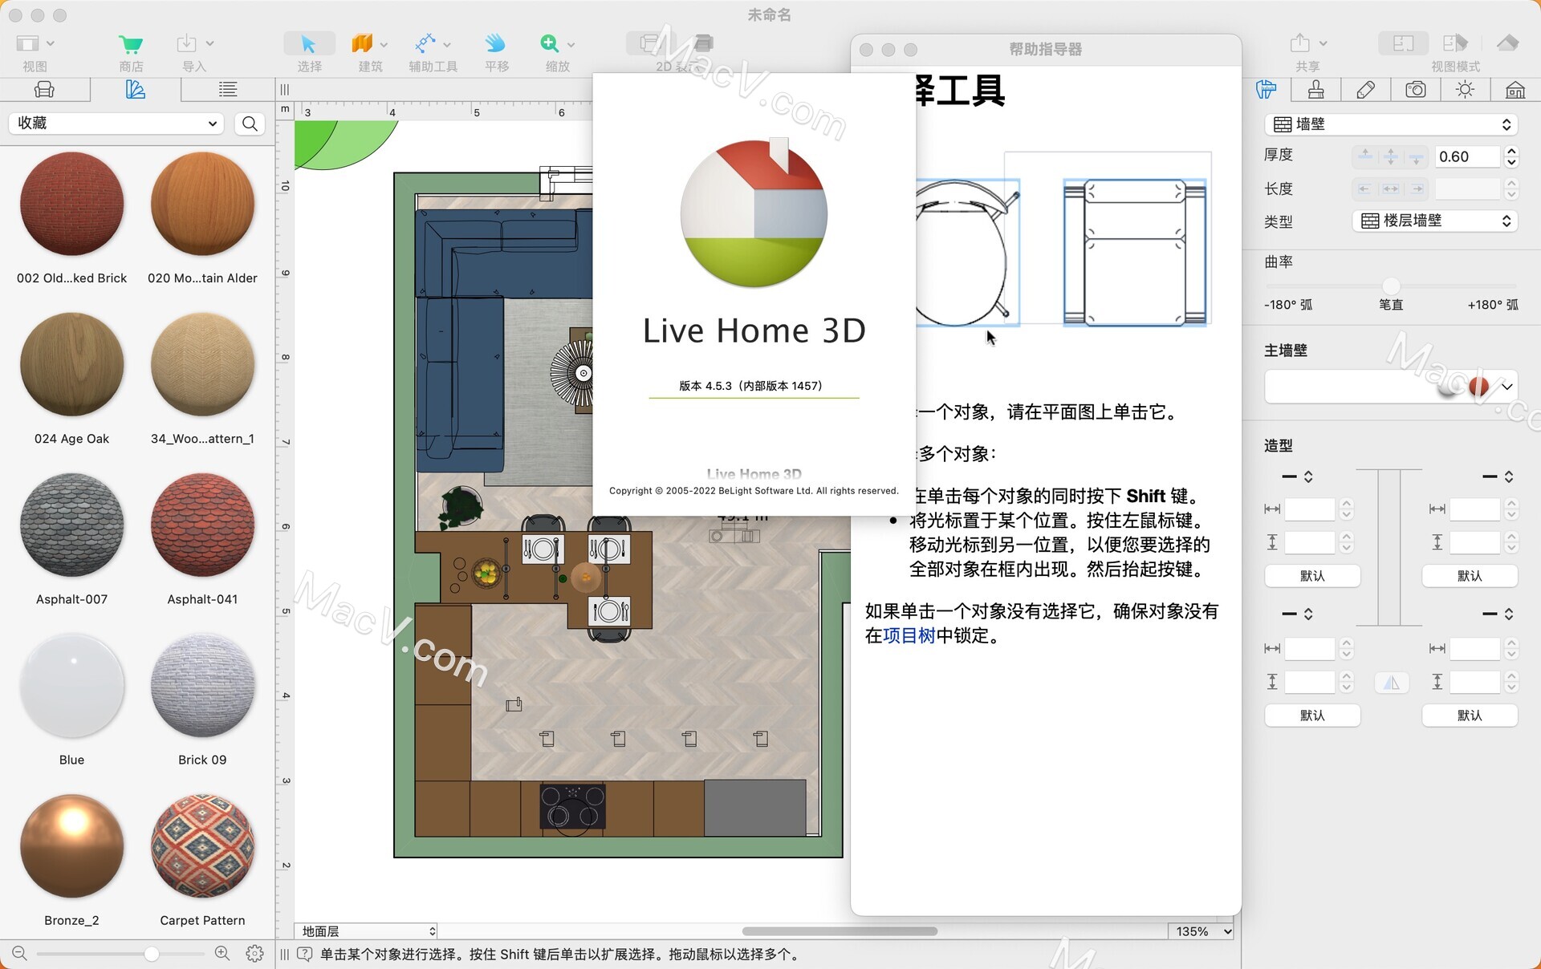This screenshot has width=1541, height=969.
Task: Choose the Building tools icon
Action: tap(362, 43)
